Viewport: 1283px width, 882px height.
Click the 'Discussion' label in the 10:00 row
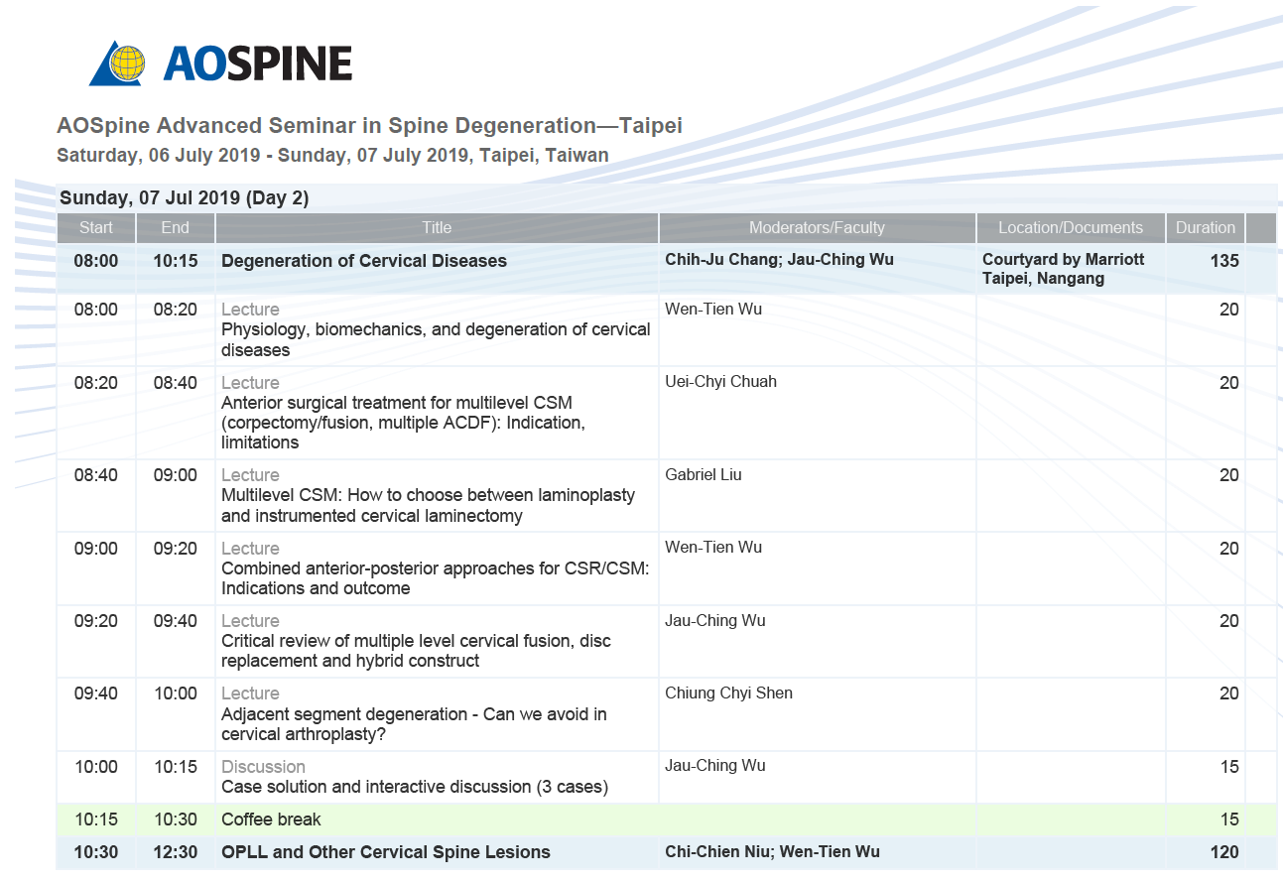[263, 767]
